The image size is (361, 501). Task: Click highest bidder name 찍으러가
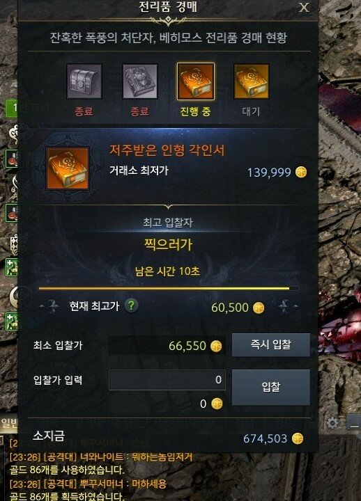[168, 244]
